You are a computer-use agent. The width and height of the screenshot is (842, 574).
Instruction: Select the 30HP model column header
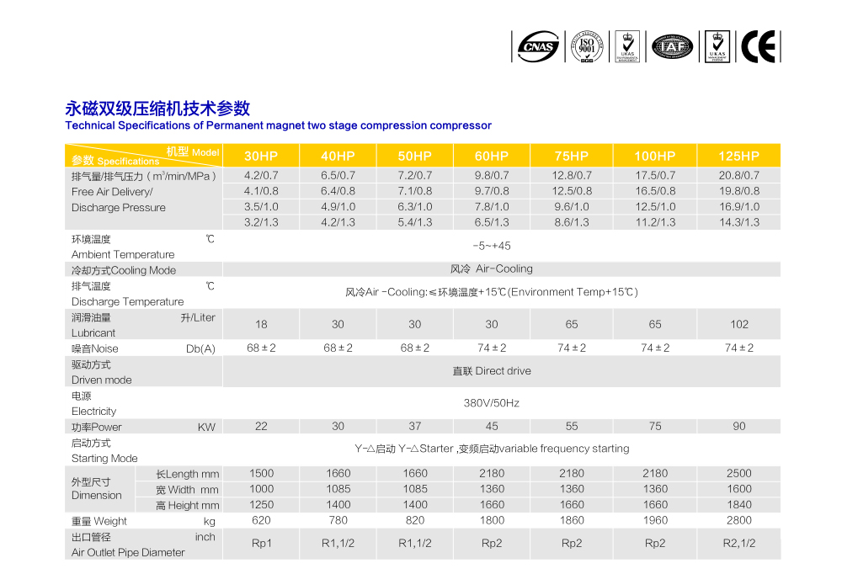point(261,156)
